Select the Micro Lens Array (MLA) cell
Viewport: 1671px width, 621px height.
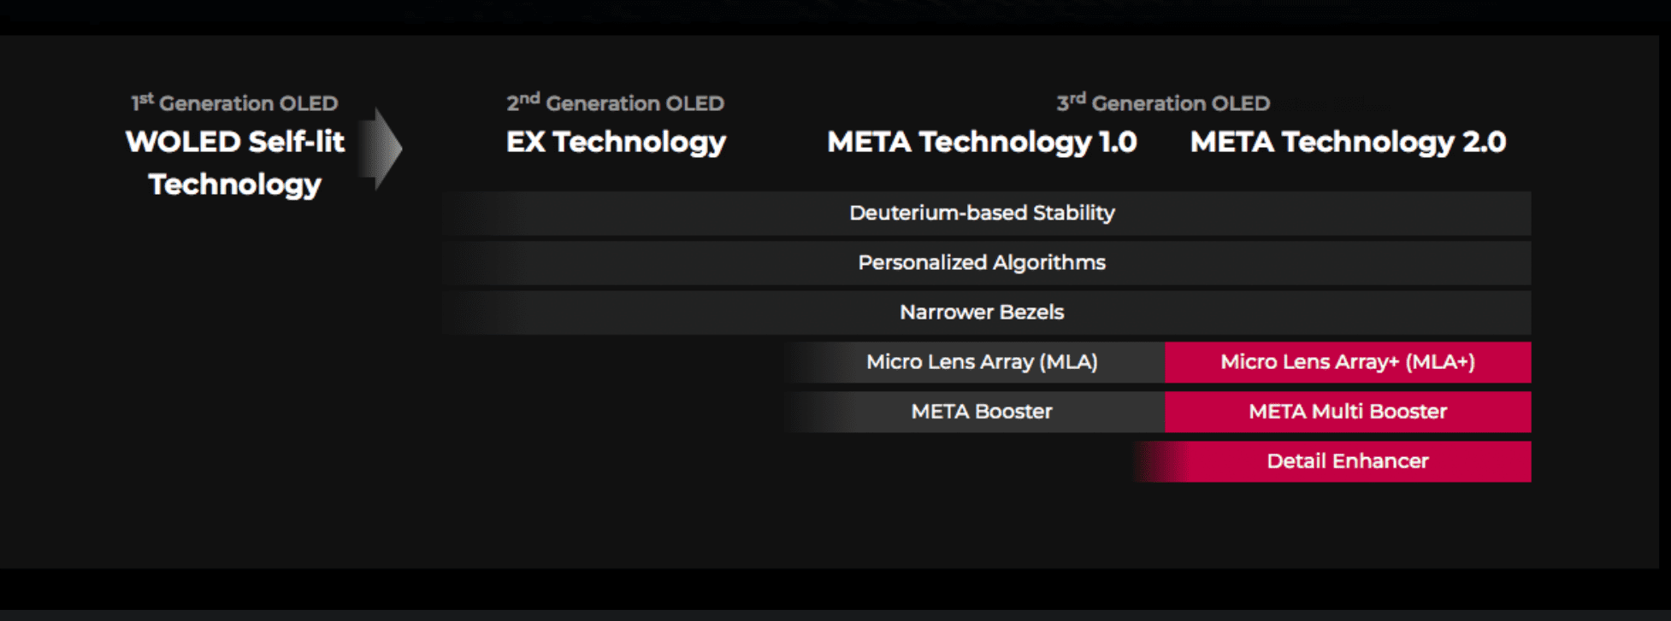pyautogui.click(x=974, y=362)
